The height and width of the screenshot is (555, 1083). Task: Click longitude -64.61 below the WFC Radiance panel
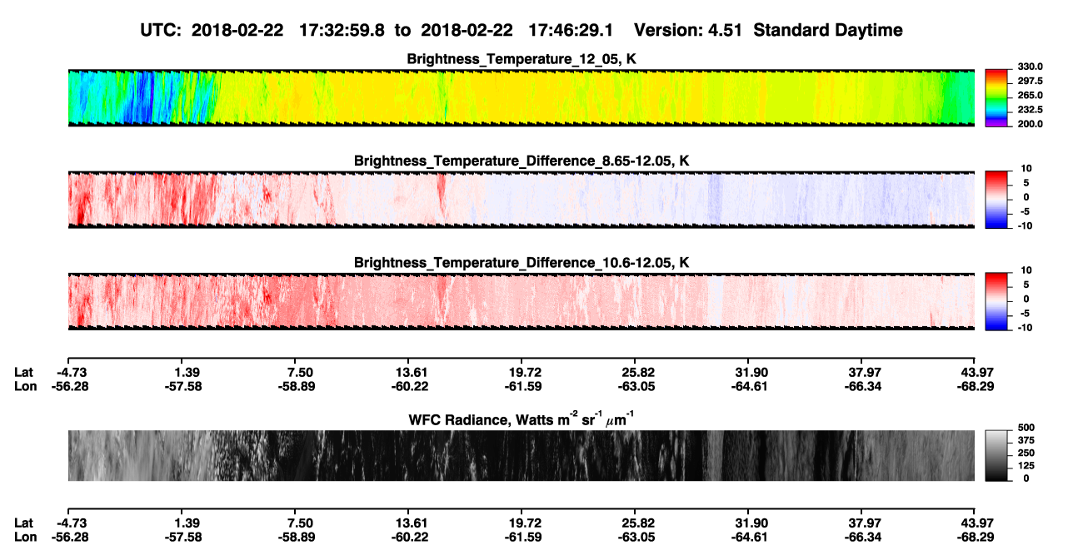(748, 538)
